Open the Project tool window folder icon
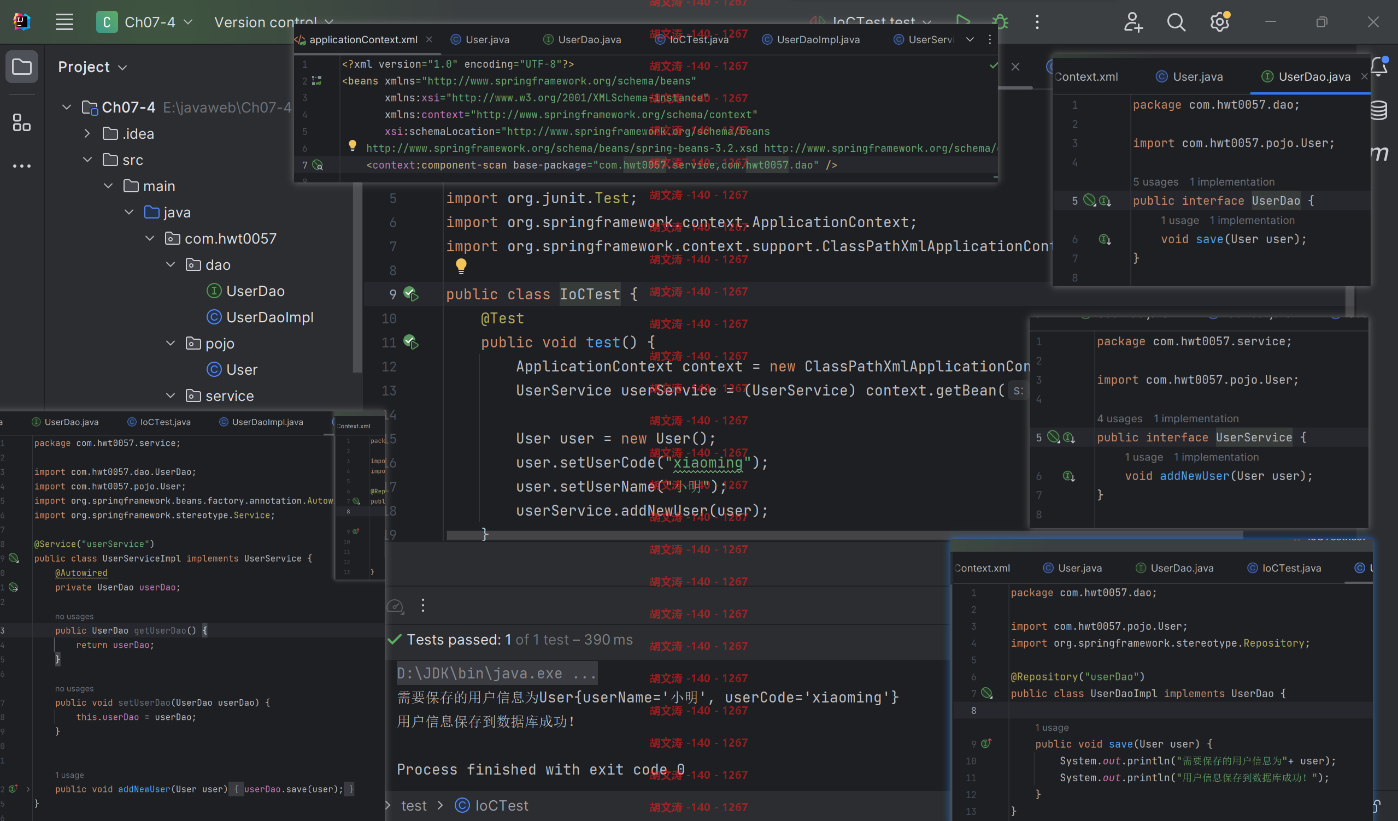This screenshot has height=821, width=1398. 22,67
